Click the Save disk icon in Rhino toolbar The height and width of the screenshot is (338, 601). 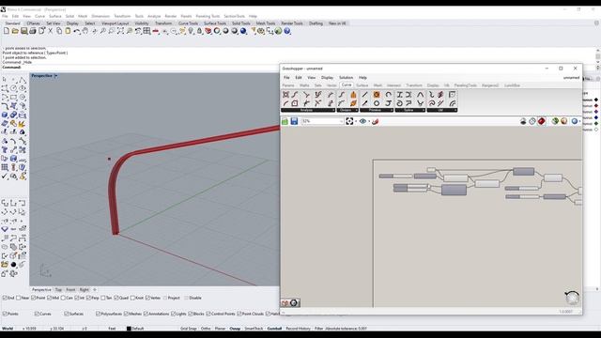23,31
